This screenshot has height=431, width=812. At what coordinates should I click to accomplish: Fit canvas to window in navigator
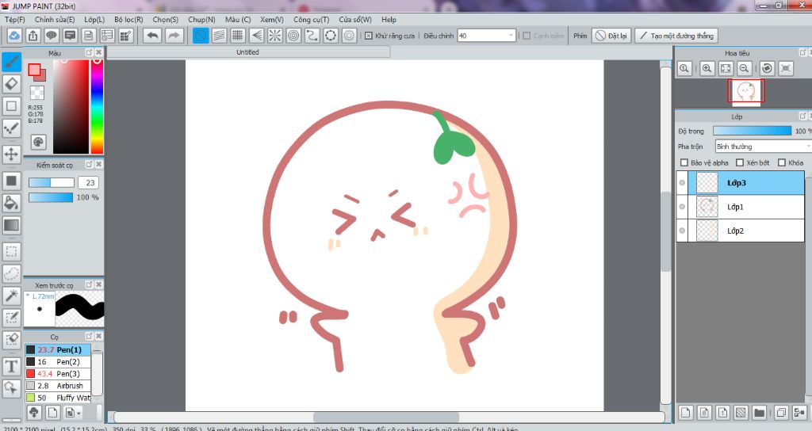(726, 68)
